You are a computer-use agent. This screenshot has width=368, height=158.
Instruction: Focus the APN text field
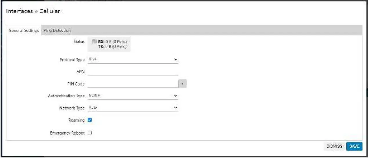(x=133, y=72)
